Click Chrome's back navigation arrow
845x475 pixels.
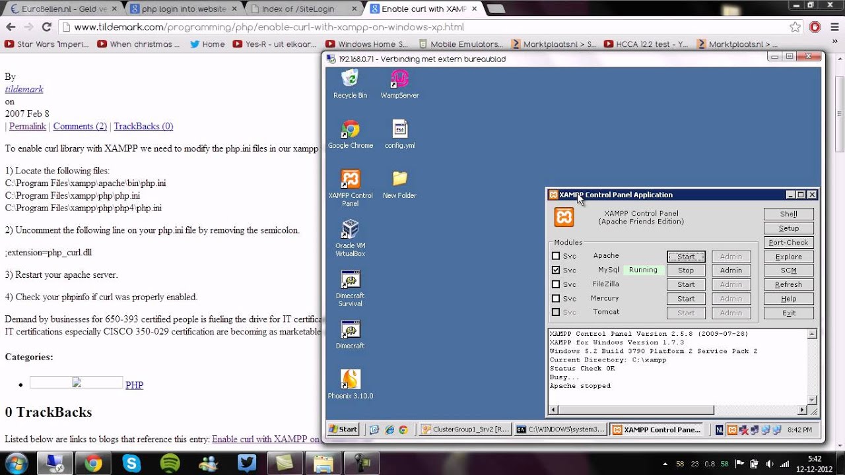[x=11, y=27]
